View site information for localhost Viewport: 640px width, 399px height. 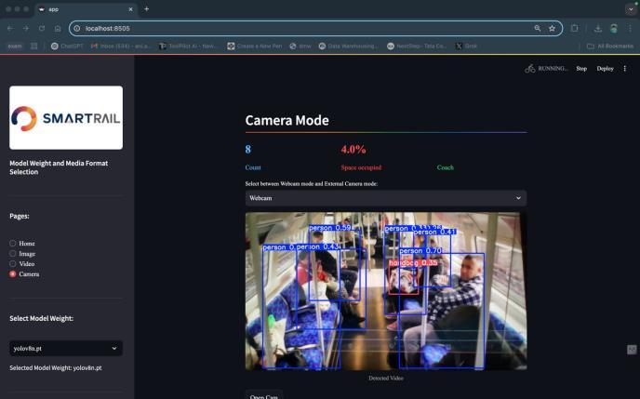[77, 28]
